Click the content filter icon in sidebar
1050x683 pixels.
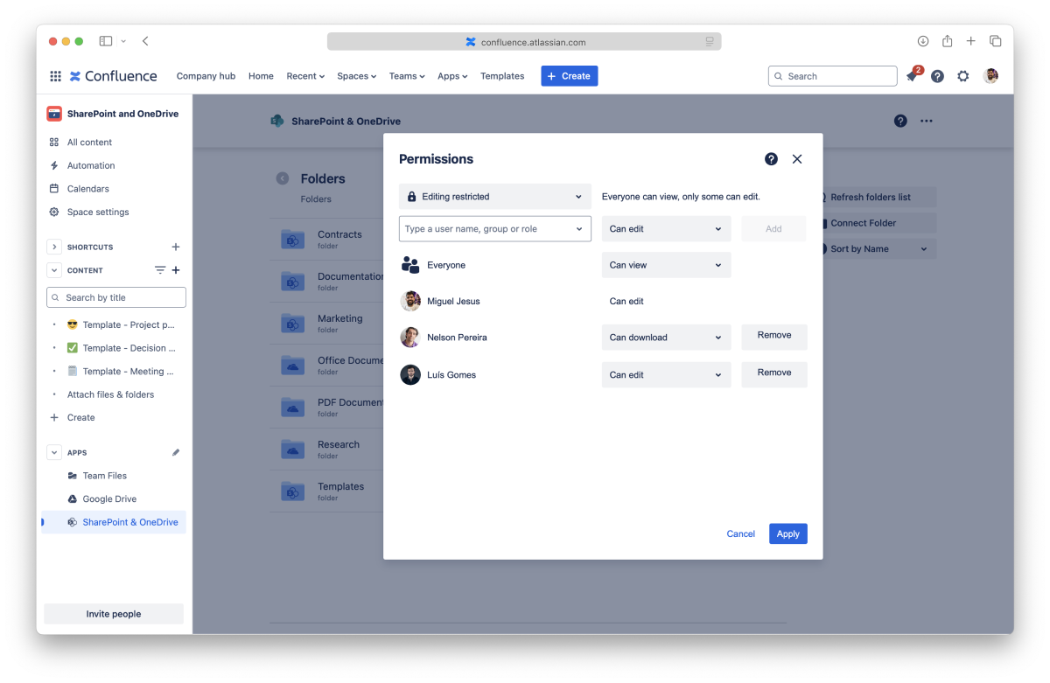point(160,270)
